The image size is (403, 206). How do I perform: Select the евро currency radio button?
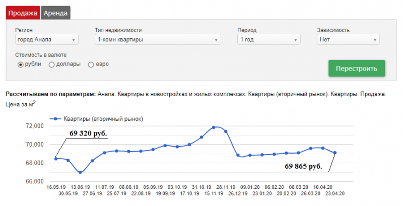tap(91, 64)
